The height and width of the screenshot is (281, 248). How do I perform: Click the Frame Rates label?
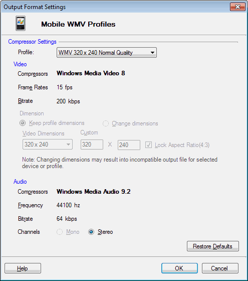point(33,87)
